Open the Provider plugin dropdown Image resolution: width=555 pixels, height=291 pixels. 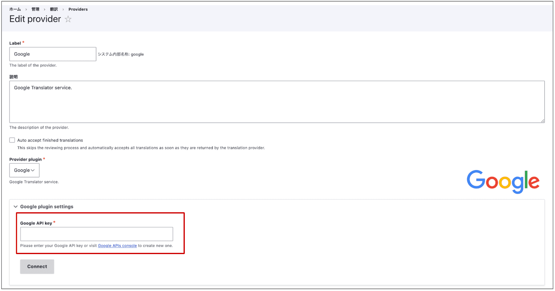coord(24,170)
